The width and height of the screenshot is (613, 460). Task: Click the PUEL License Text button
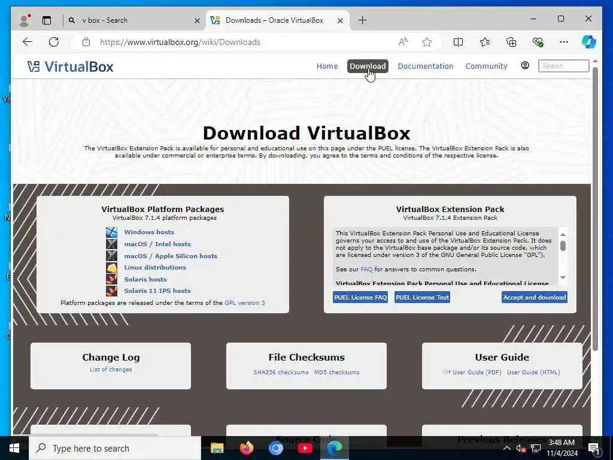(422, 297)
